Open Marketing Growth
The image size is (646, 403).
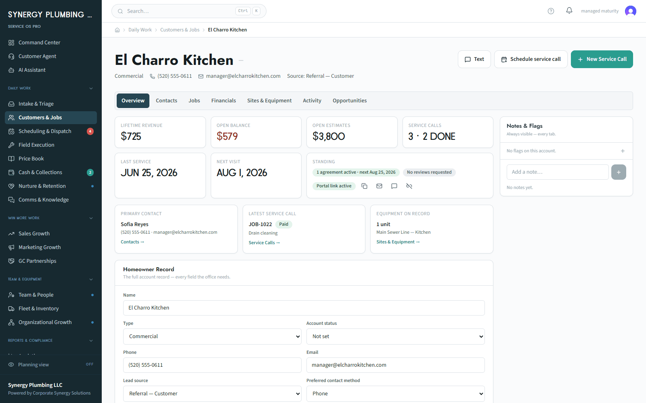pos(51,247)
